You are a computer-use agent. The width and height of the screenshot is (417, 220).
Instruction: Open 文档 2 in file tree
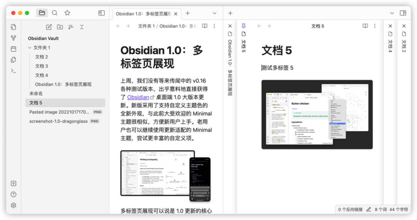pos(41,57)
